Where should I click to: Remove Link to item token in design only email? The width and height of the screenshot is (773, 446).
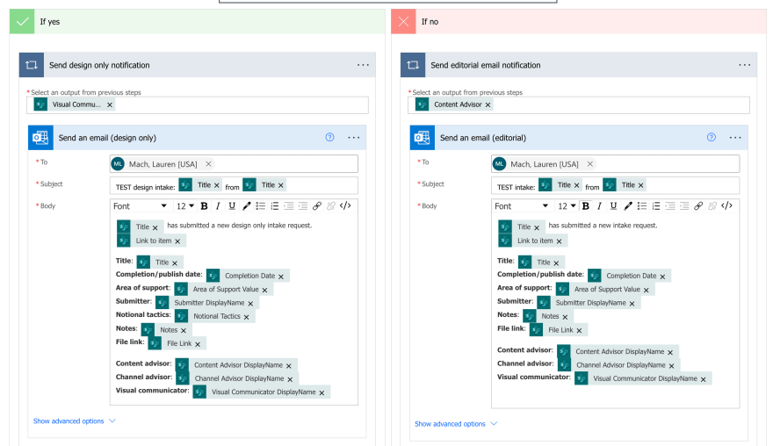tap(177, 241)
